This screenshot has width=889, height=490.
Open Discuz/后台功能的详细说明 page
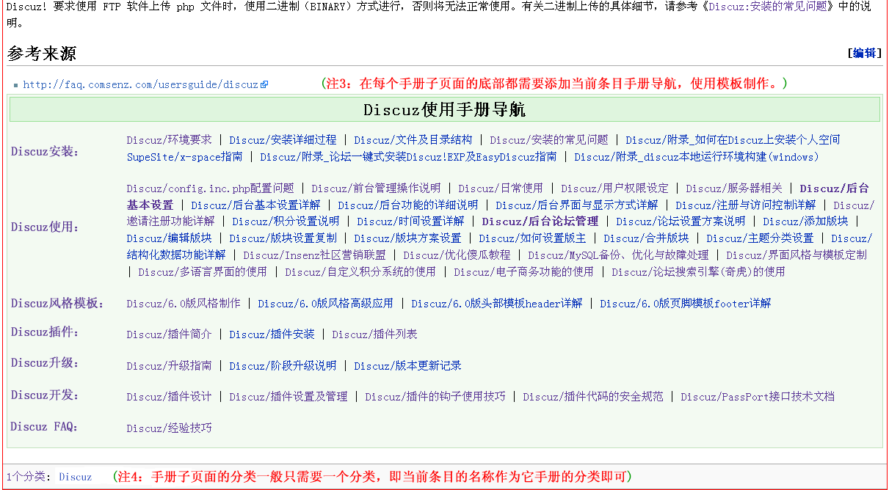coord(408,205)
